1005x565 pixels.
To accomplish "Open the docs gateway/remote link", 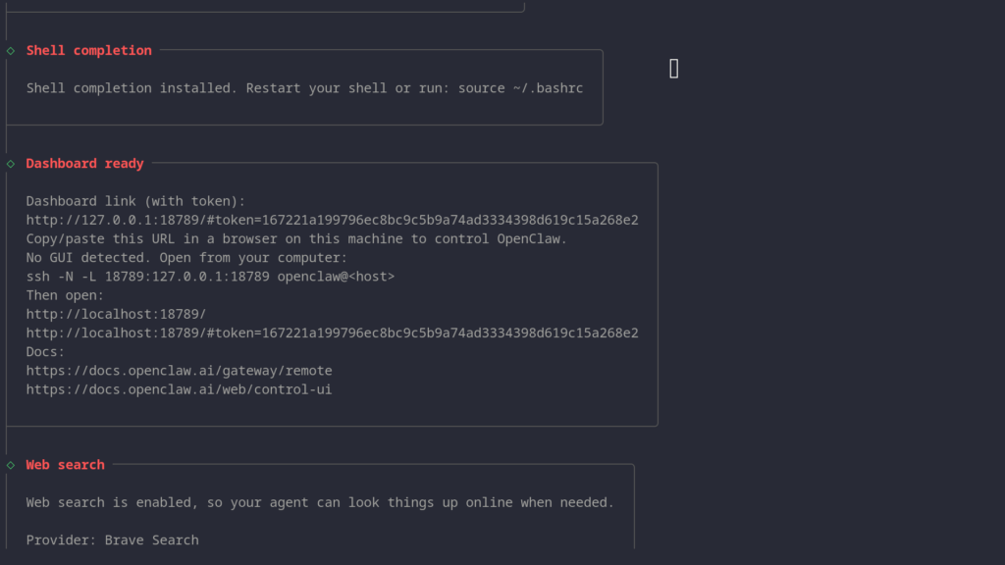I will click(x=179, y=371).
